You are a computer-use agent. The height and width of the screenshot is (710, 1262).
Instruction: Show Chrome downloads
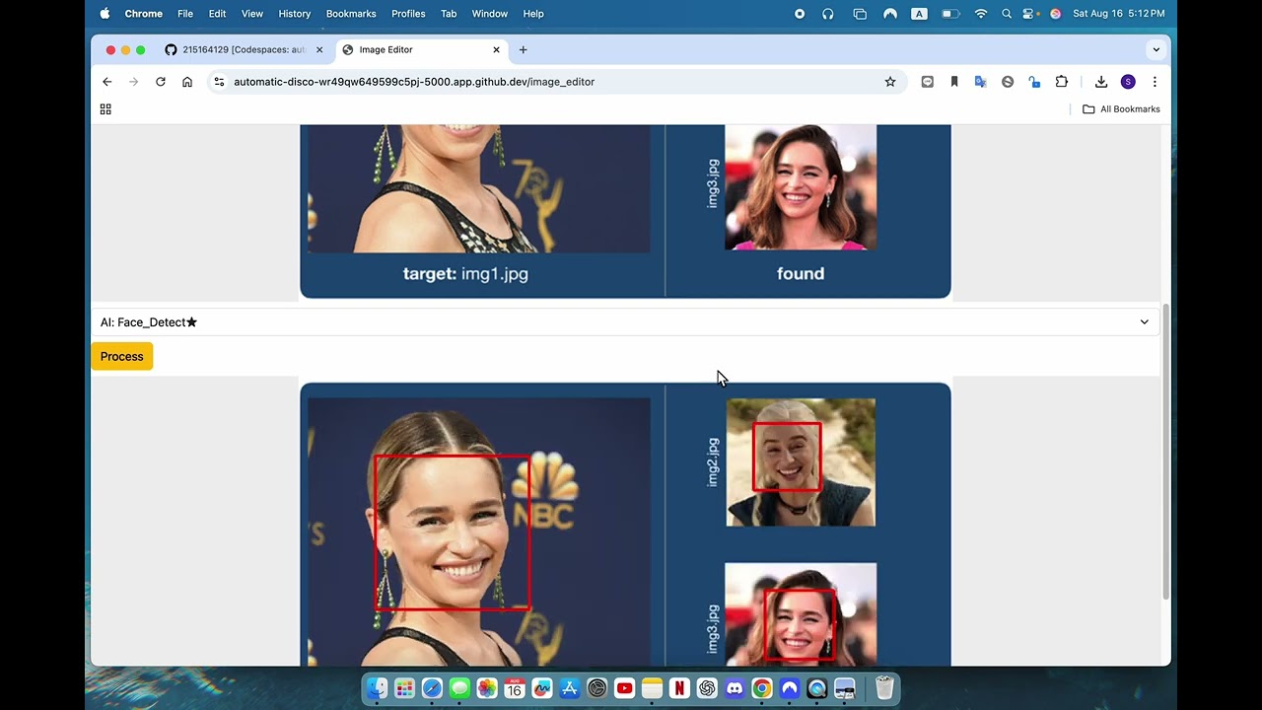(x=1101, y=82)
